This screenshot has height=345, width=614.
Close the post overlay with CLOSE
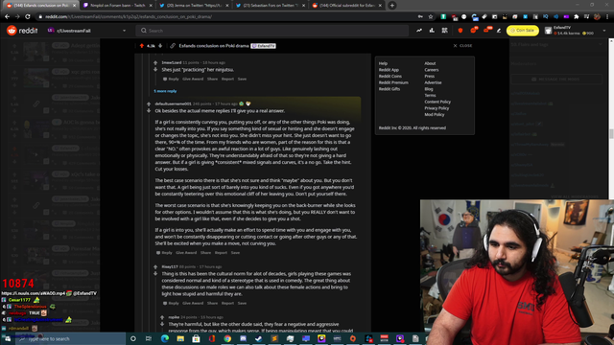click(x=462, y=46)
